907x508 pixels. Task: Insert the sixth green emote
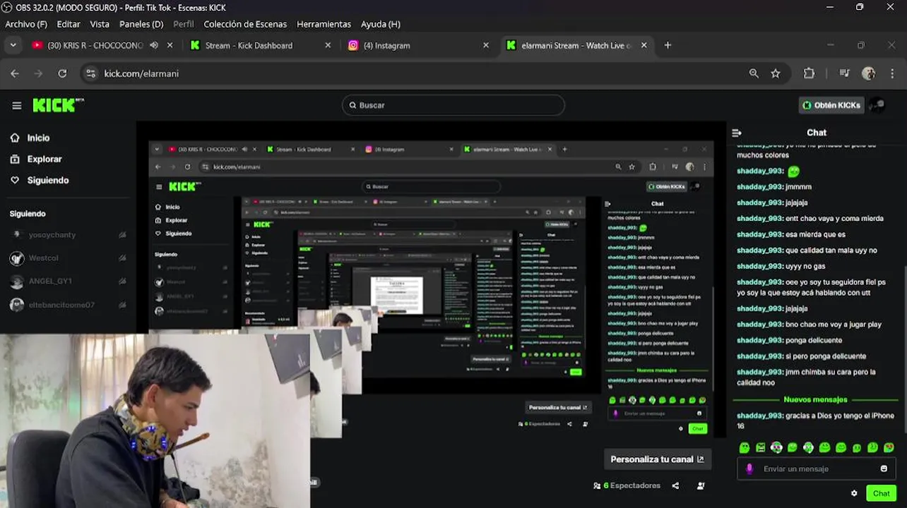824,447
